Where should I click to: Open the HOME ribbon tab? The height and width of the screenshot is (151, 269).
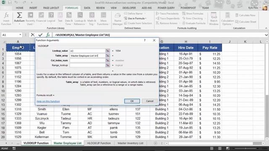click(20, 8)
